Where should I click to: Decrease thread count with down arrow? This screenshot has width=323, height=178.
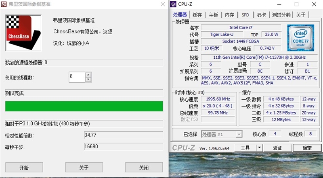tap(88, 80)
